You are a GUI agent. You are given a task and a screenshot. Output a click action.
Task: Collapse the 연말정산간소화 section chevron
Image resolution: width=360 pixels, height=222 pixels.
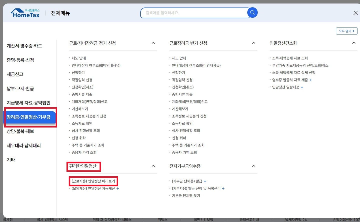tap(354, 43)
